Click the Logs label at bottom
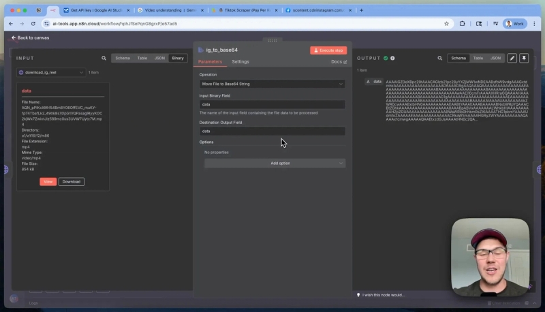This screenshot has height=312, width=545. pos(33,303)
